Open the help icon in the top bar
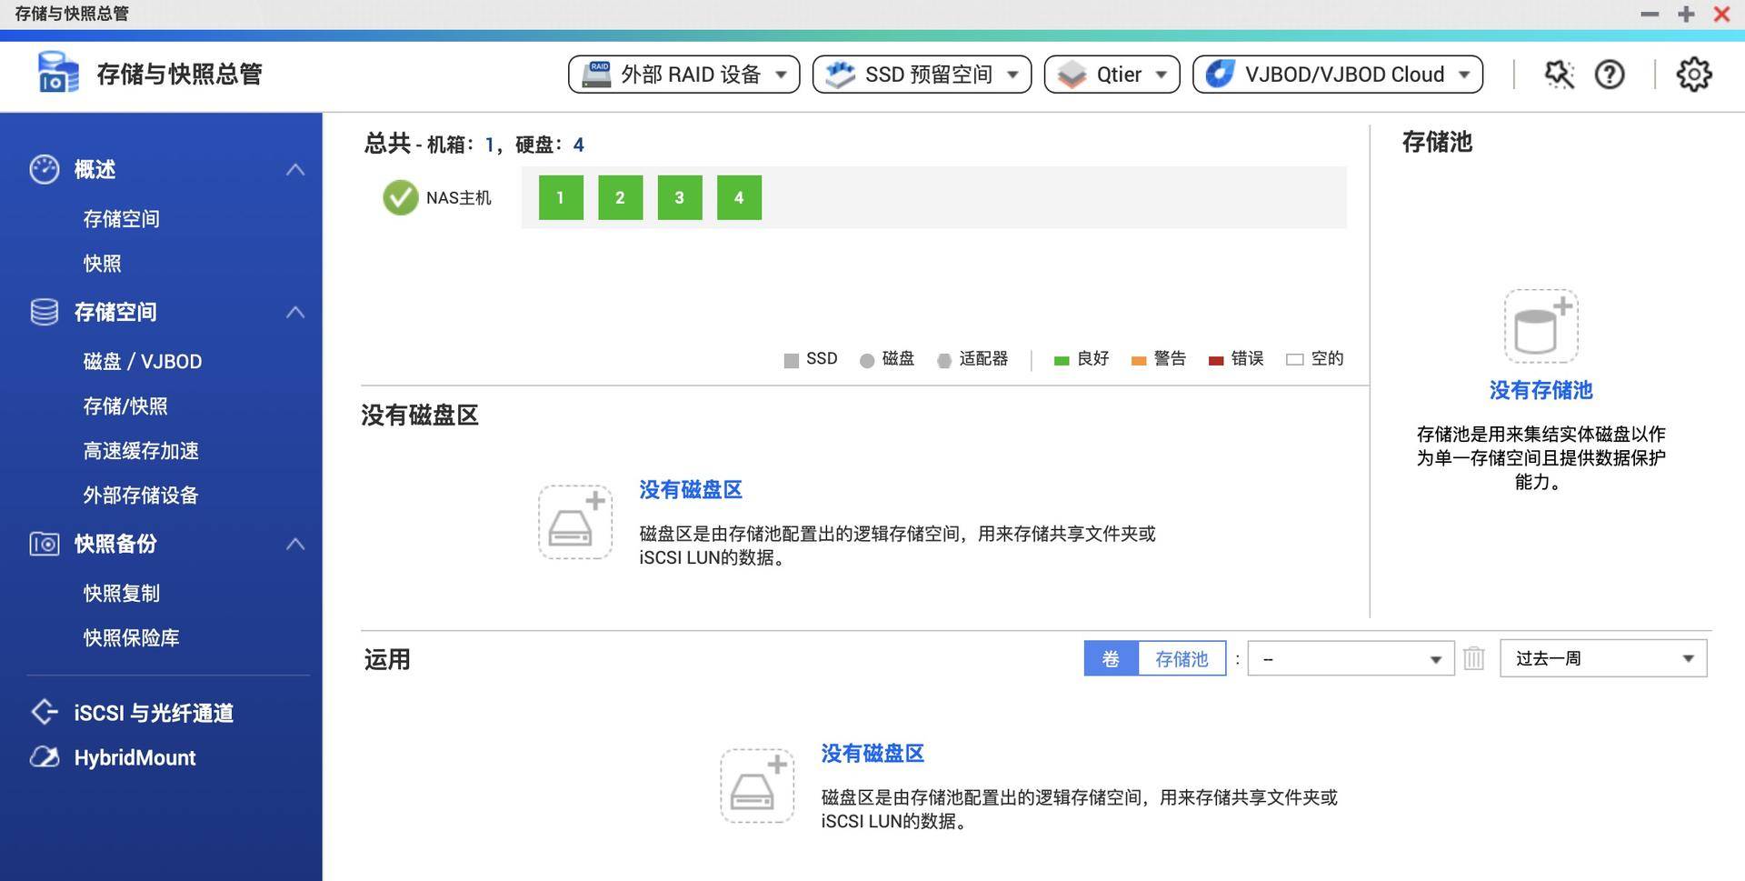The width and height of the screenshot is (1745, 881). 1610,74
